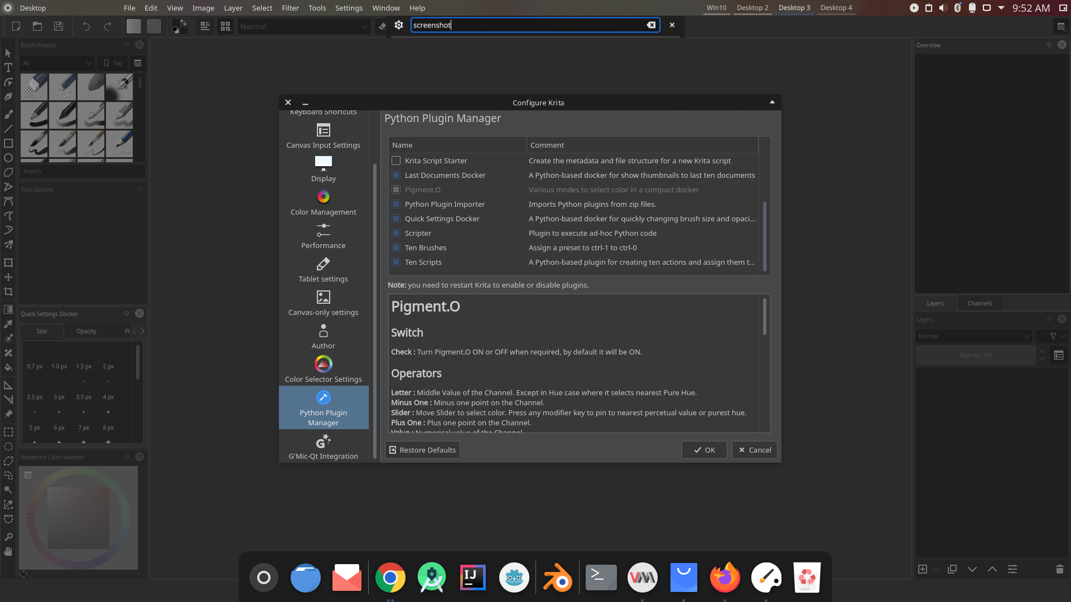Open the Filter menu
The width and height of the screenshot is (1071, 602).
(290, 8)
